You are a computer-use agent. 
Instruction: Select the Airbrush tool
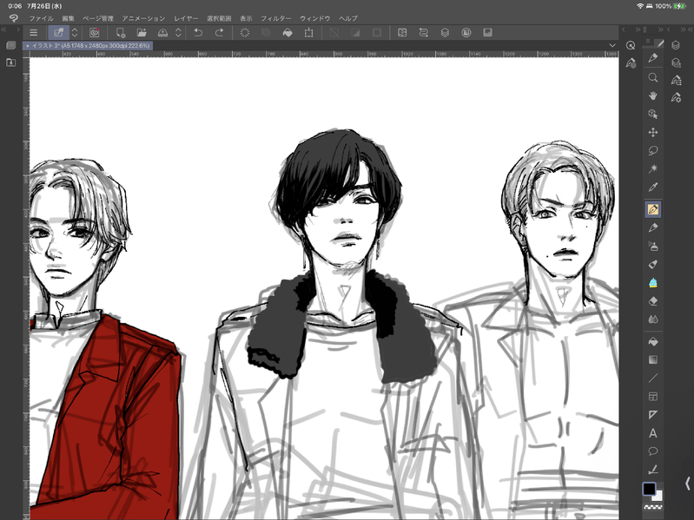[653, 247]
